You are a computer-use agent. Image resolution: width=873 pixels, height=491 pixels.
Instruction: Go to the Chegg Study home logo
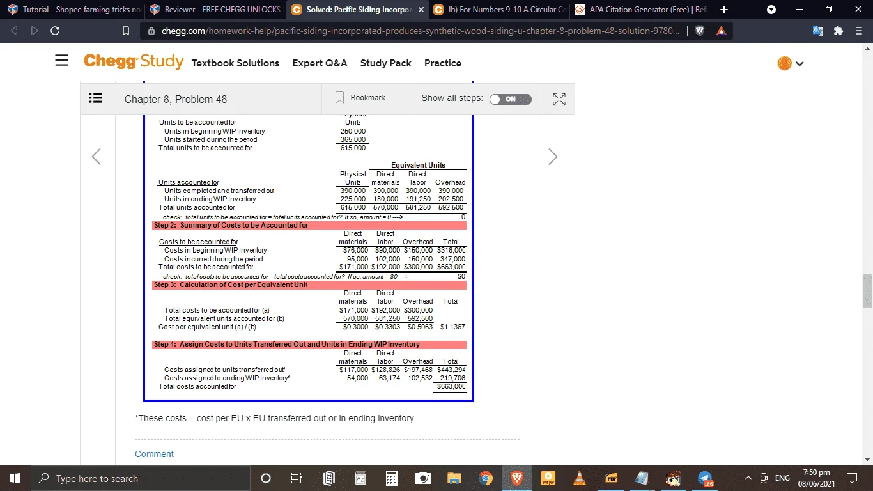point(134,61)
